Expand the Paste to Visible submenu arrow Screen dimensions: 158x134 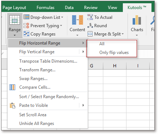[x=83, y=105]
